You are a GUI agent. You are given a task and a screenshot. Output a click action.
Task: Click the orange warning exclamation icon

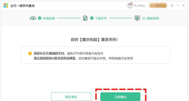pos(30,54)
